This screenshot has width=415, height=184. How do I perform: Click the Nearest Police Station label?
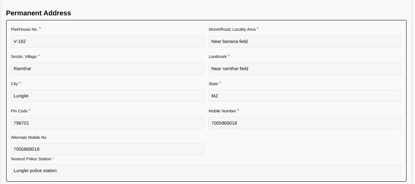[x=31, y=159]
